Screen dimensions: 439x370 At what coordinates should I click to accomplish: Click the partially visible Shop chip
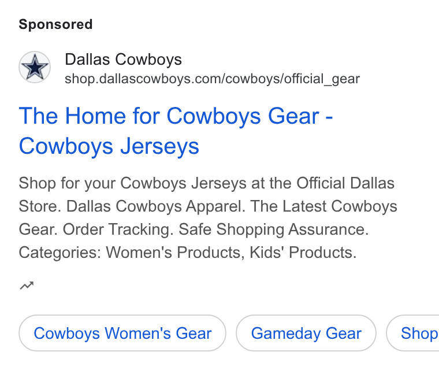pyautogui.click(x=413, y=333)
